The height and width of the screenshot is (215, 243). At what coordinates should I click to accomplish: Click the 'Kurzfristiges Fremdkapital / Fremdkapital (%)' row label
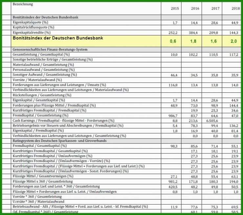tap(50, 110)
